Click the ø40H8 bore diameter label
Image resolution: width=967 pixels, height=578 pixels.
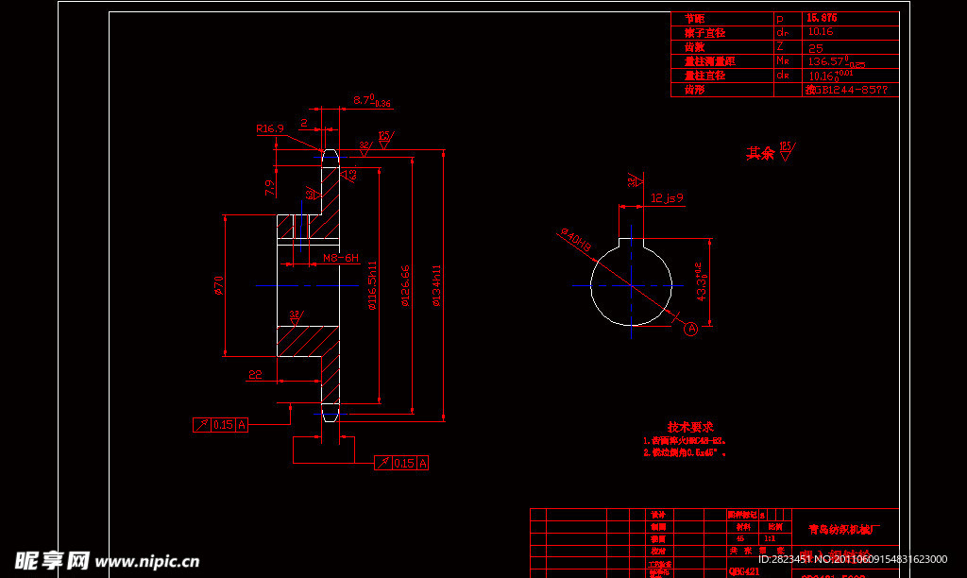(576, 240)
